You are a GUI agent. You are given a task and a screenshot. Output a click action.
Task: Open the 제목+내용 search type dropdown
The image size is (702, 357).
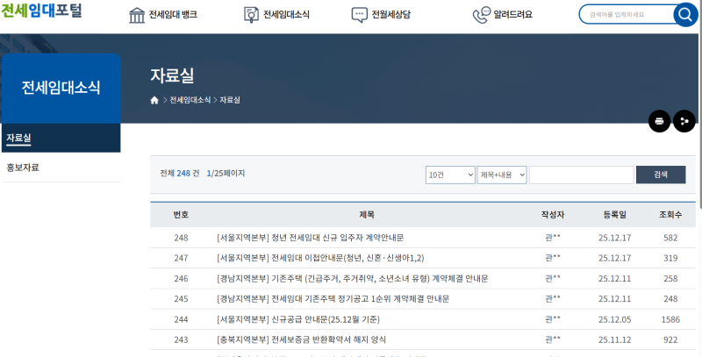pos(502,175)
